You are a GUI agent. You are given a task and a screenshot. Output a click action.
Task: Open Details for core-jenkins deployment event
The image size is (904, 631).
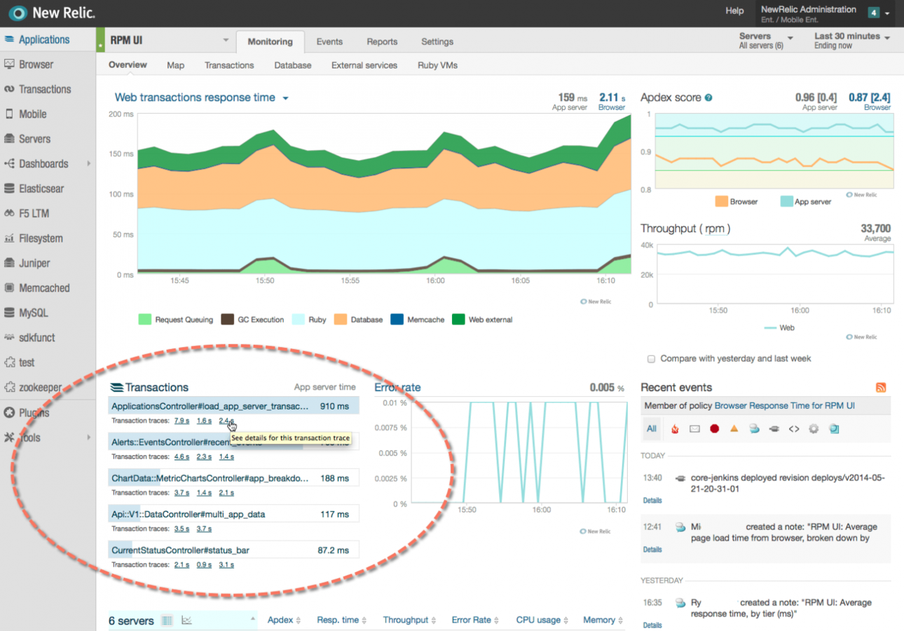(x=652, y=501)
